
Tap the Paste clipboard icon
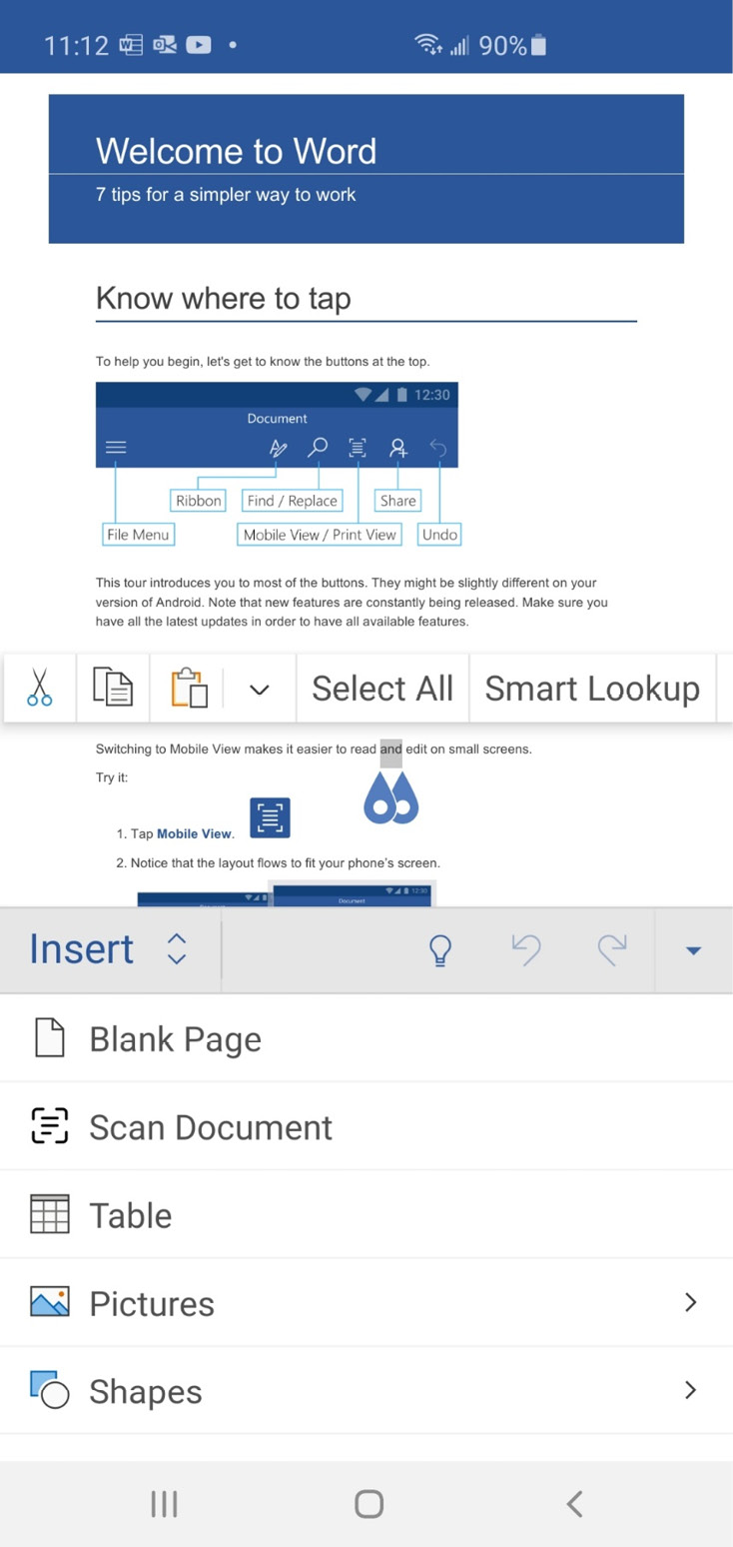189,688
